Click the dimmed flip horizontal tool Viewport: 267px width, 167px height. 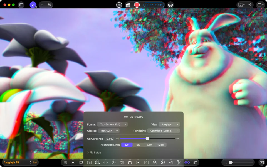(x=106, y=162)
